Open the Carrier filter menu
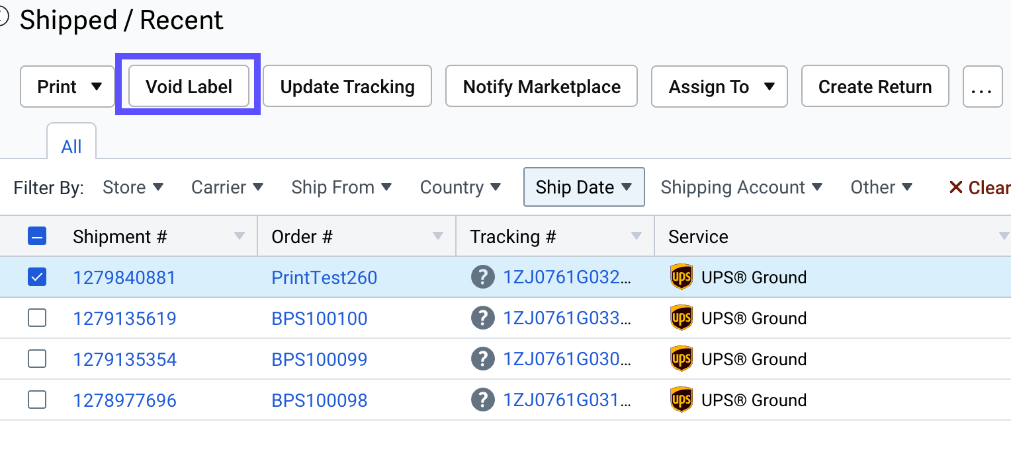1011x457 pixels. (227, 188)
